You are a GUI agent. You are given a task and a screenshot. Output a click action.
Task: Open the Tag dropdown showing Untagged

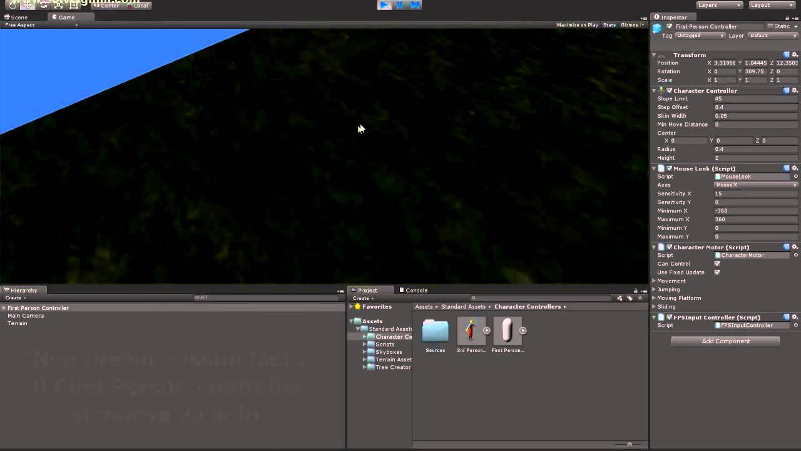700,36
